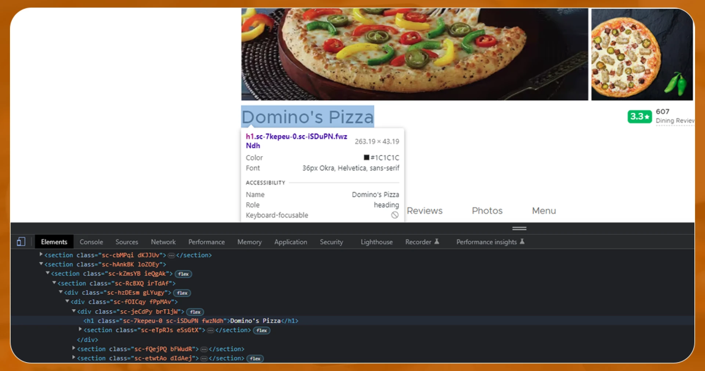Screen dimensions: 705x371
Task: Click the ellipsis inside sc-eTpRJs section
Action: coord(210,330)
